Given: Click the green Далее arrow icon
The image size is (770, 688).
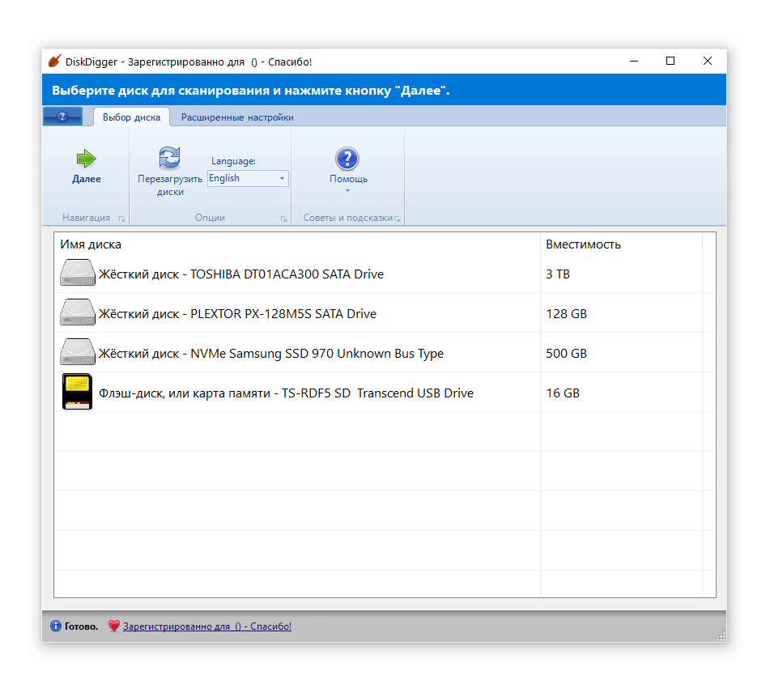Looking at the screenshot, I should click(x=86, y=159).
